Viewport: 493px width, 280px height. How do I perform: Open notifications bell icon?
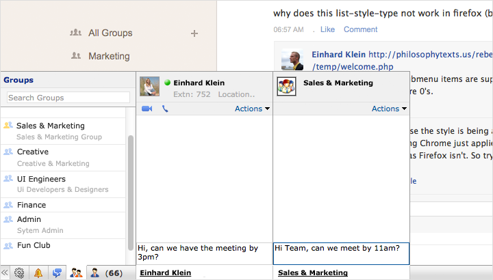(x=38, y=273)
